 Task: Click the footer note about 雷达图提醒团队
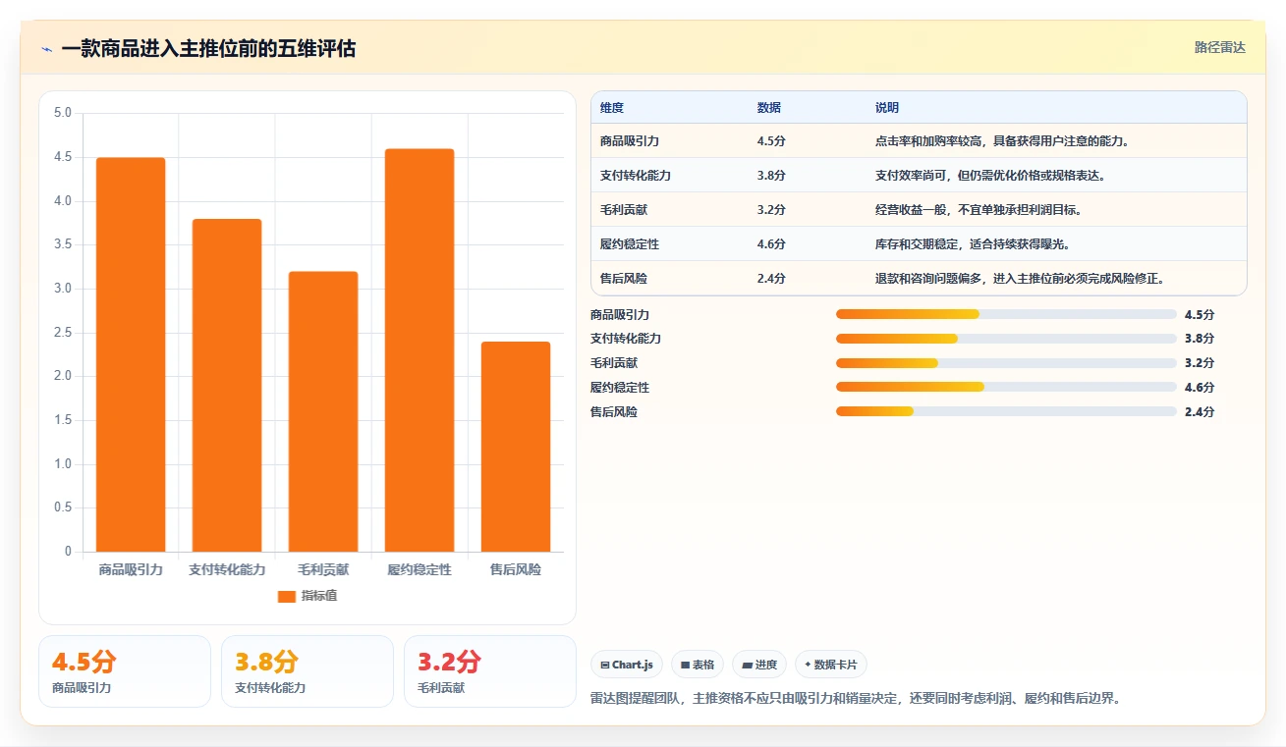click(856, 699)
